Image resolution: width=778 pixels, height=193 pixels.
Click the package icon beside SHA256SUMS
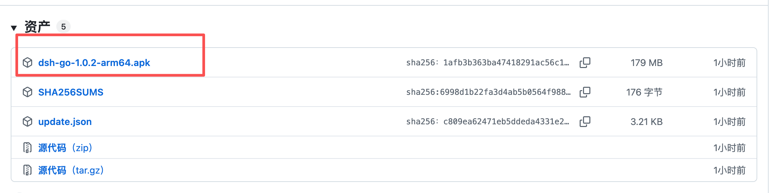point(27,92)
